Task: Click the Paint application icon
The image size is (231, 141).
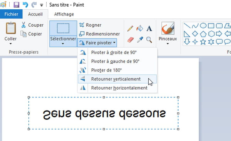Action: coord(3,4)
